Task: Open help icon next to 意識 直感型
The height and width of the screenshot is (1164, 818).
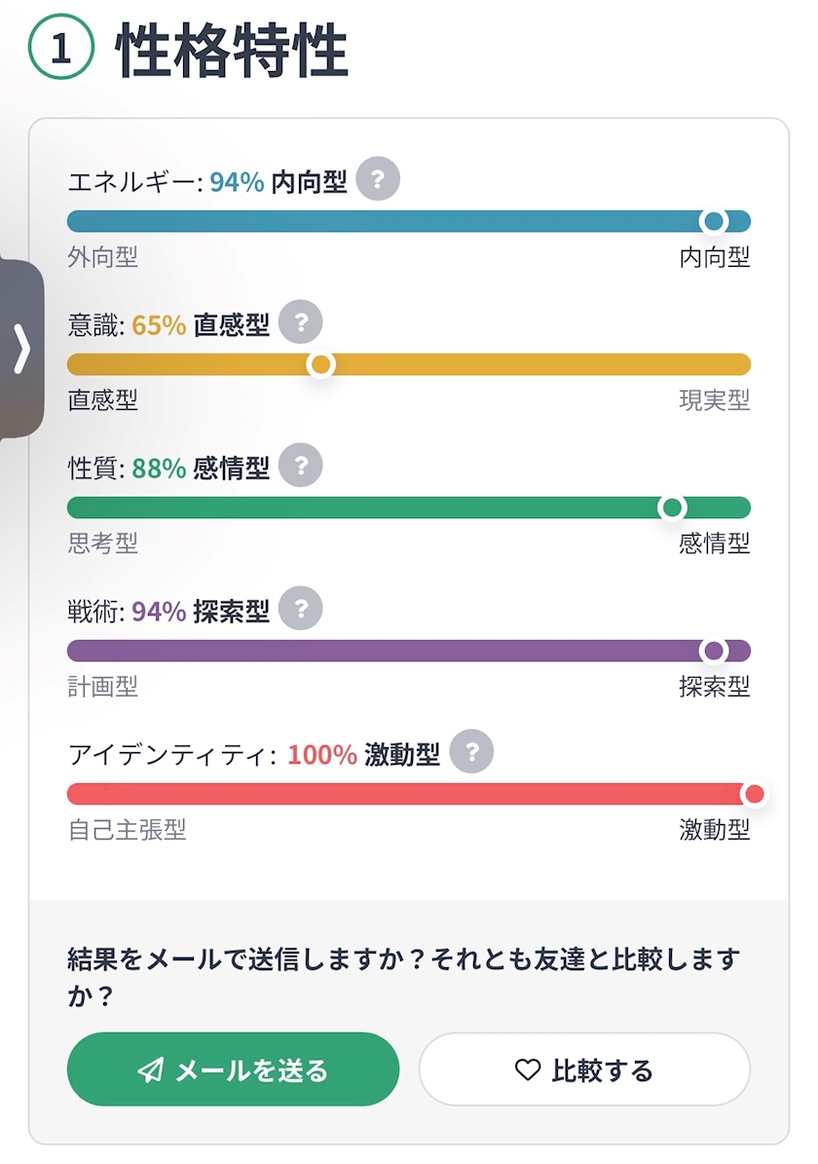Action: point(301,322)
